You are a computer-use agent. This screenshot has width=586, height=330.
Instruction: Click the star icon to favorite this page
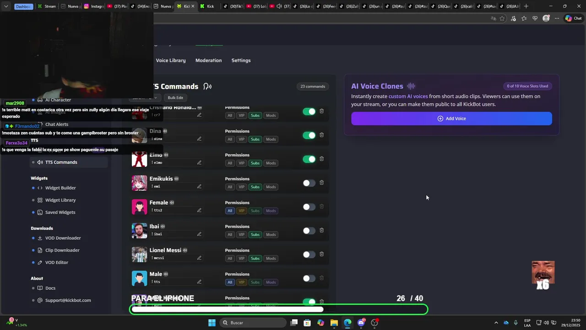[502, 18]
